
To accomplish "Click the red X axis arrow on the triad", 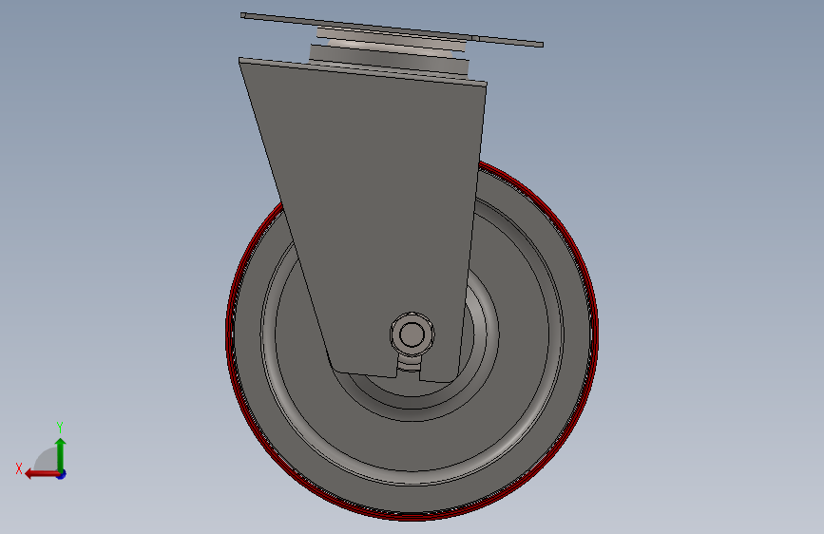I will (42, 474).
